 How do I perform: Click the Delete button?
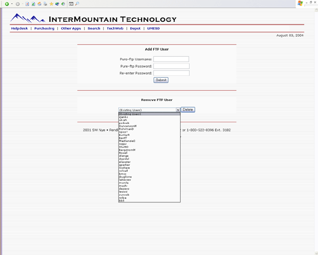coord(188,109)
